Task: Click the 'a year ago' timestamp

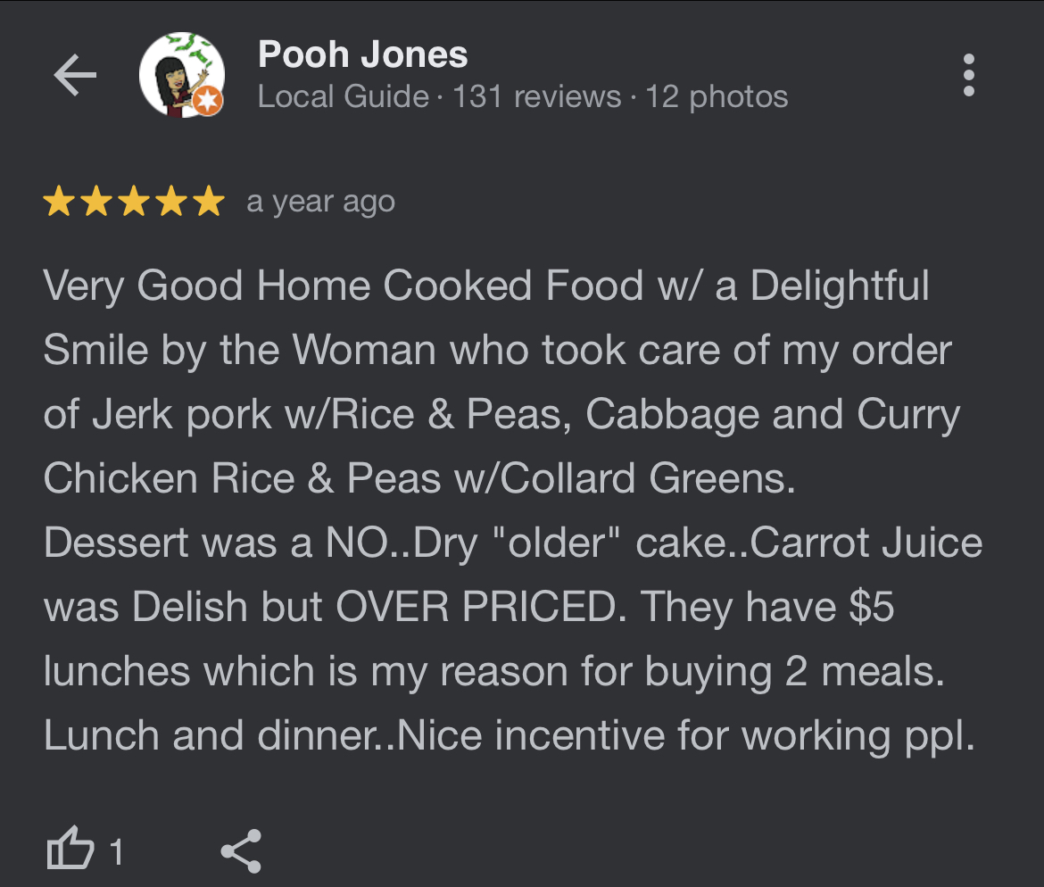Action: pyautogui.click(x=320, y=203)
